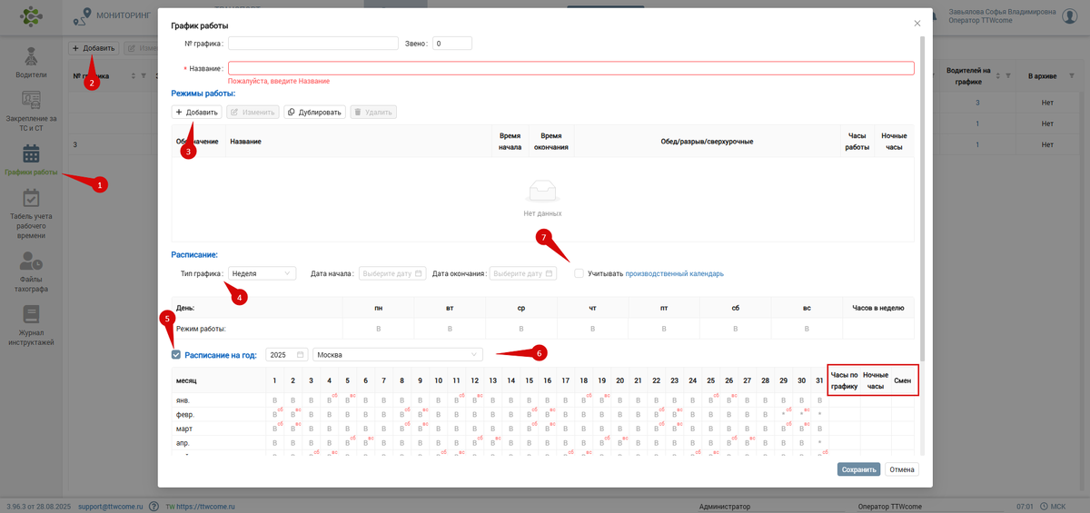Viewport: 1090px width, 513px height.
Task: Sort by Водителей на графике column
Action: pos(997,75)
